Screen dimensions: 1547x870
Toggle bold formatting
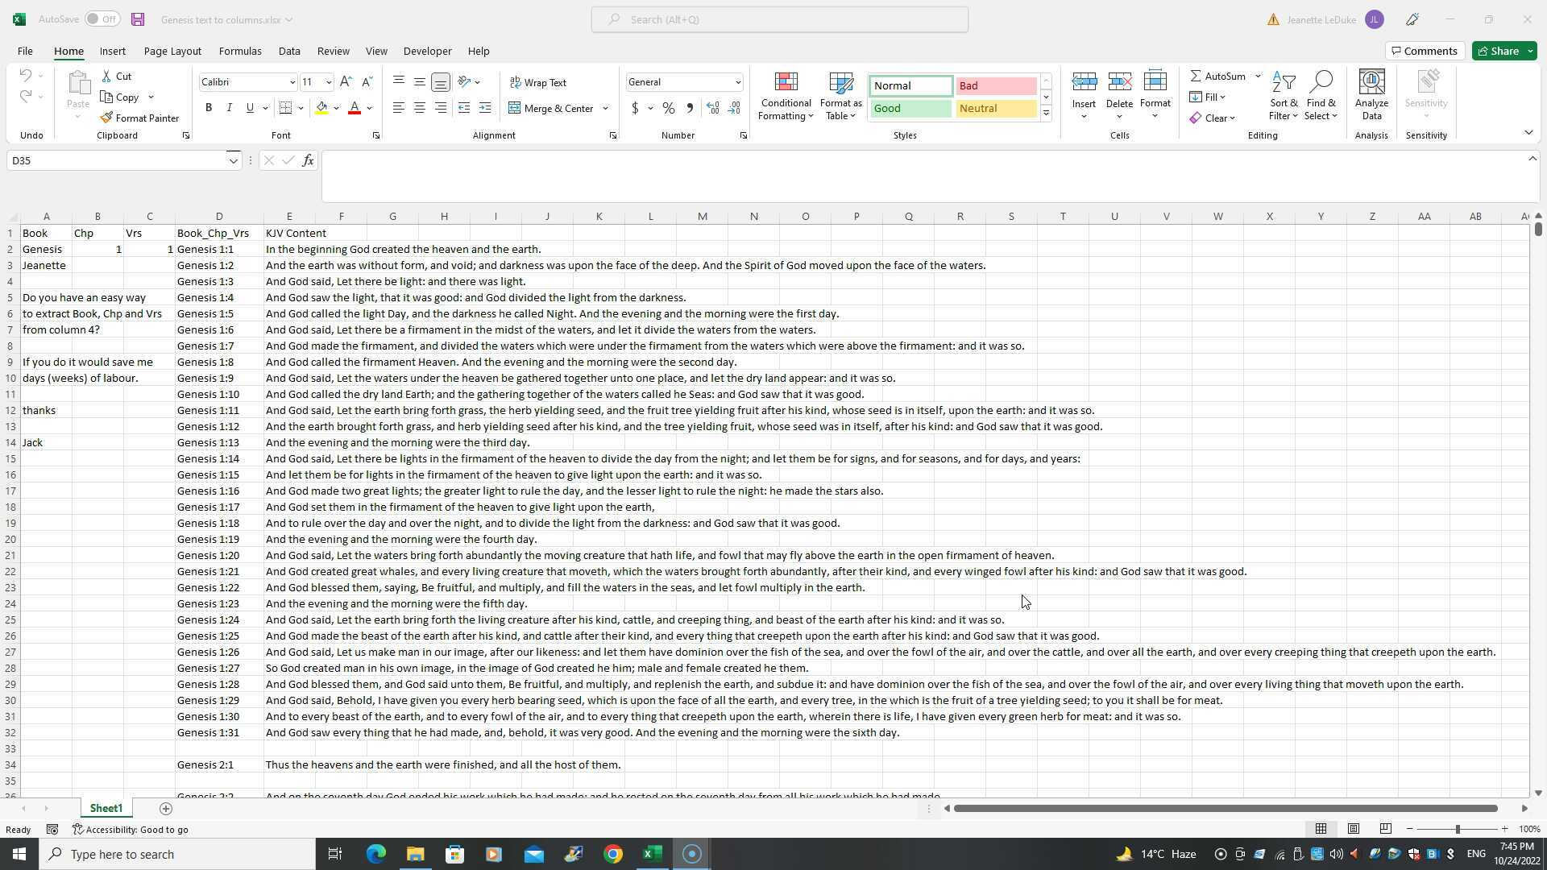click(208, 107)
